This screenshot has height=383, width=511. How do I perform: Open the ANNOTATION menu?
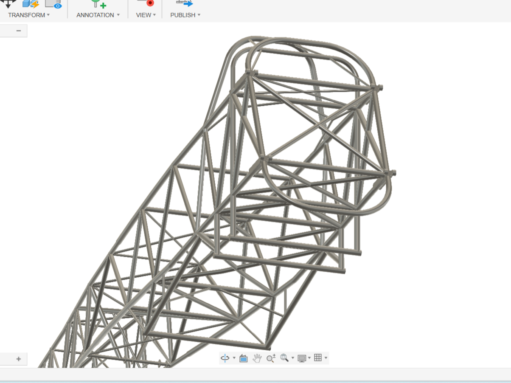[98, 15]
